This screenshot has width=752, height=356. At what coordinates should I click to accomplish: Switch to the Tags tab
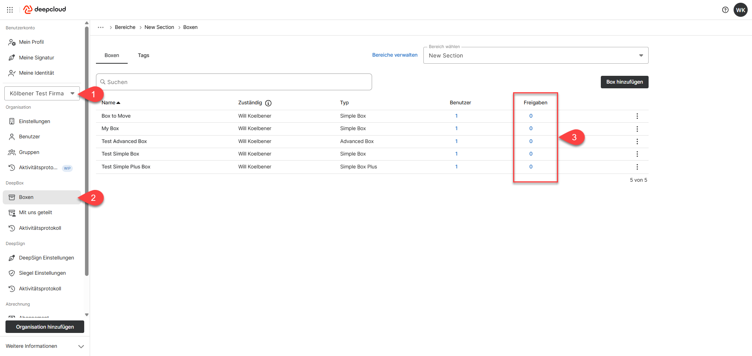click(143, 55)
